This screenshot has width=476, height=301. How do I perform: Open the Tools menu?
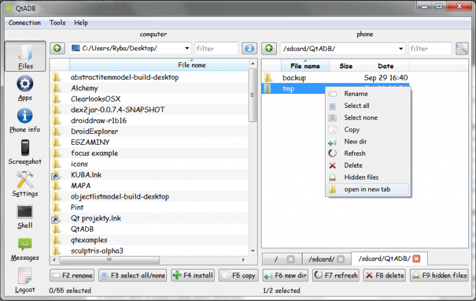[58, 23]
